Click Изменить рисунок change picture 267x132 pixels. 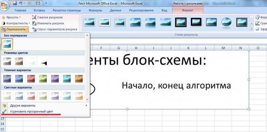[x=48, y=23]
